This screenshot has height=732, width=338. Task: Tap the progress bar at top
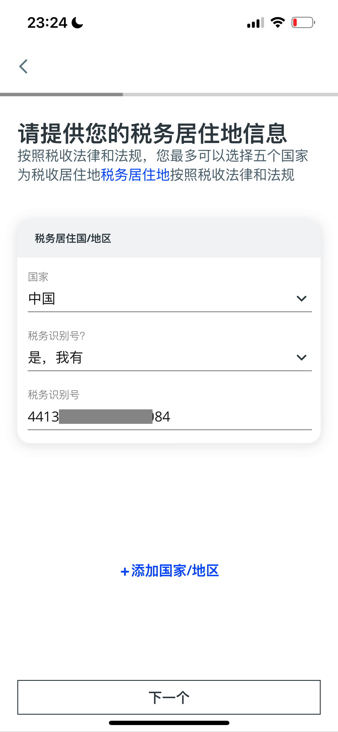click(169, 95)
